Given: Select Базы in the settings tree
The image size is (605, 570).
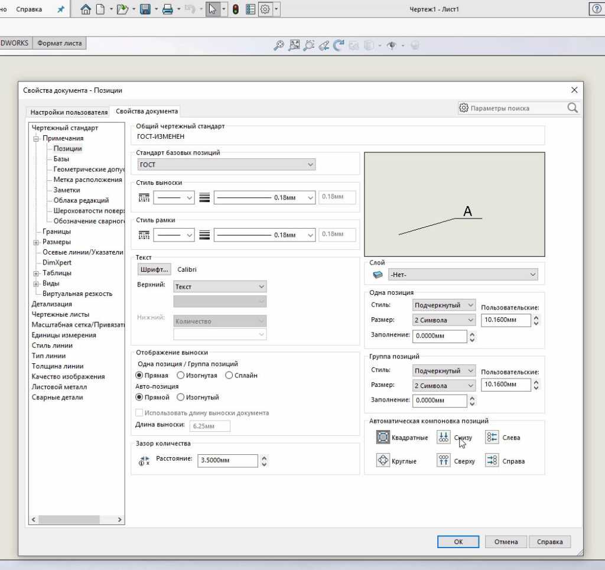Looking at the screenshot, I should click(x=61, y=159).
